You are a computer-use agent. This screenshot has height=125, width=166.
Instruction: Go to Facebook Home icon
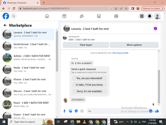pyautogui.click(x=47, y=16)
